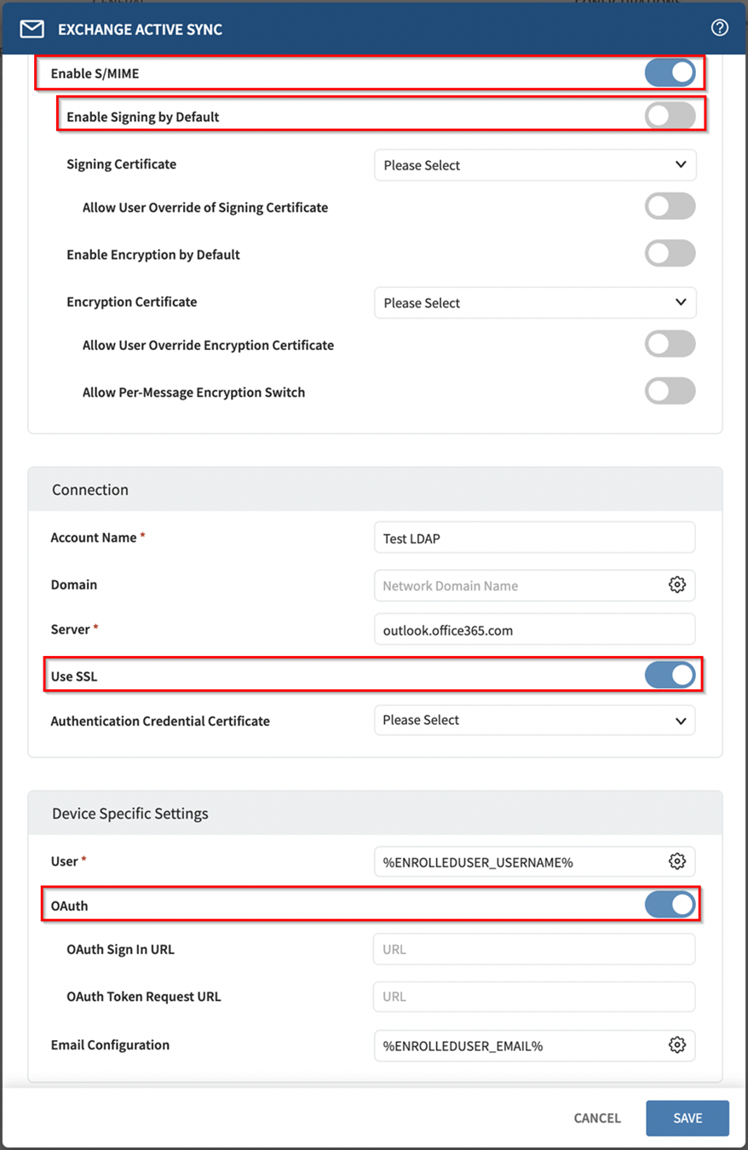
Task: Focus the OAuth Sign In URL field
Action: [x=534, y=949]
